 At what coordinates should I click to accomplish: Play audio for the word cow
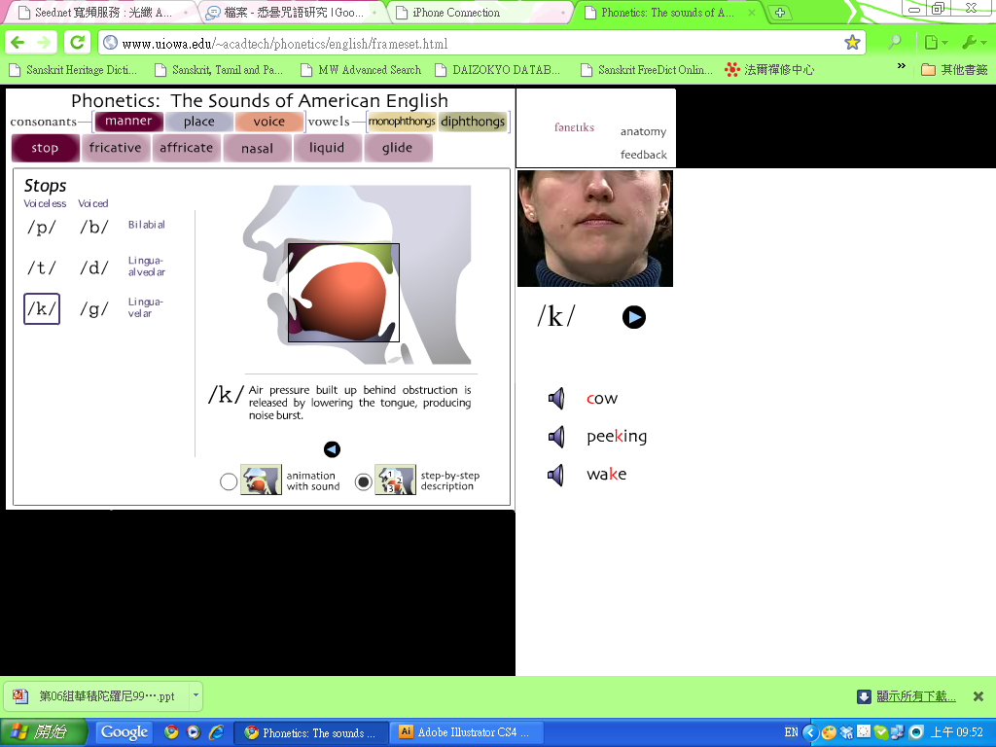click(x=556, y=398)
